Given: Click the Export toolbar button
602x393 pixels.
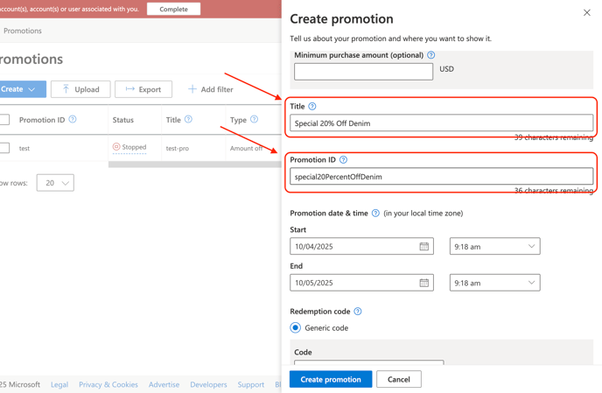Looking at the screenshot, I should (143, 89).
